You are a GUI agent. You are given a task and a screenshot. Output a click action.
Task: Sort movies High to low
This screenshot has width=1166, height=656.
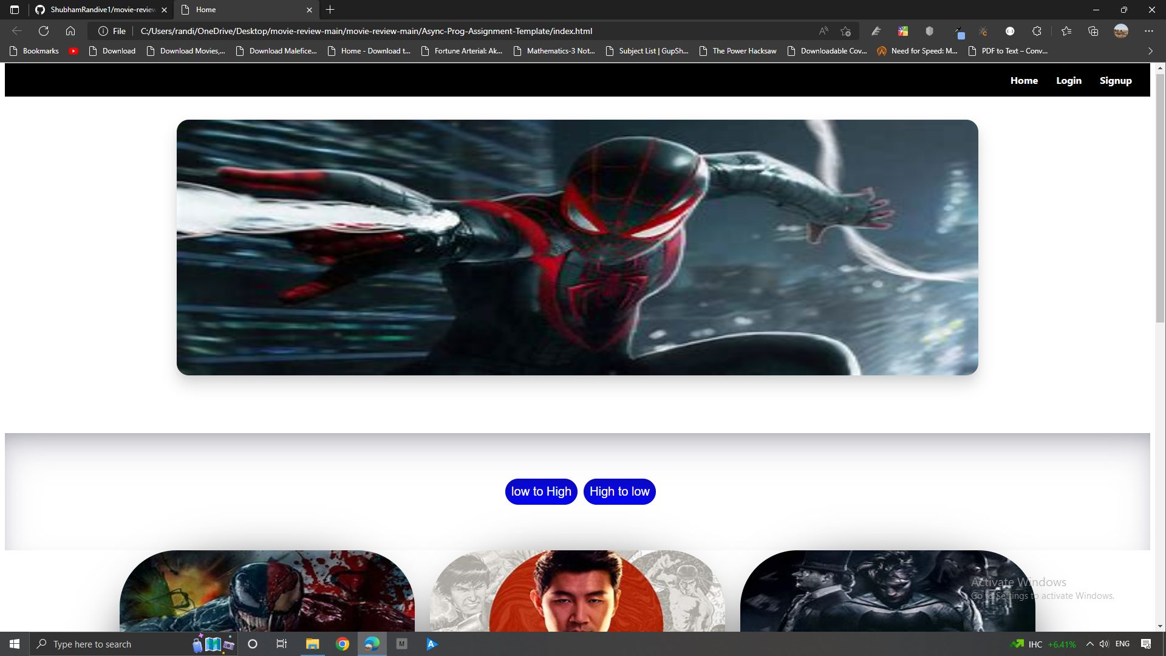click(619, 491)
